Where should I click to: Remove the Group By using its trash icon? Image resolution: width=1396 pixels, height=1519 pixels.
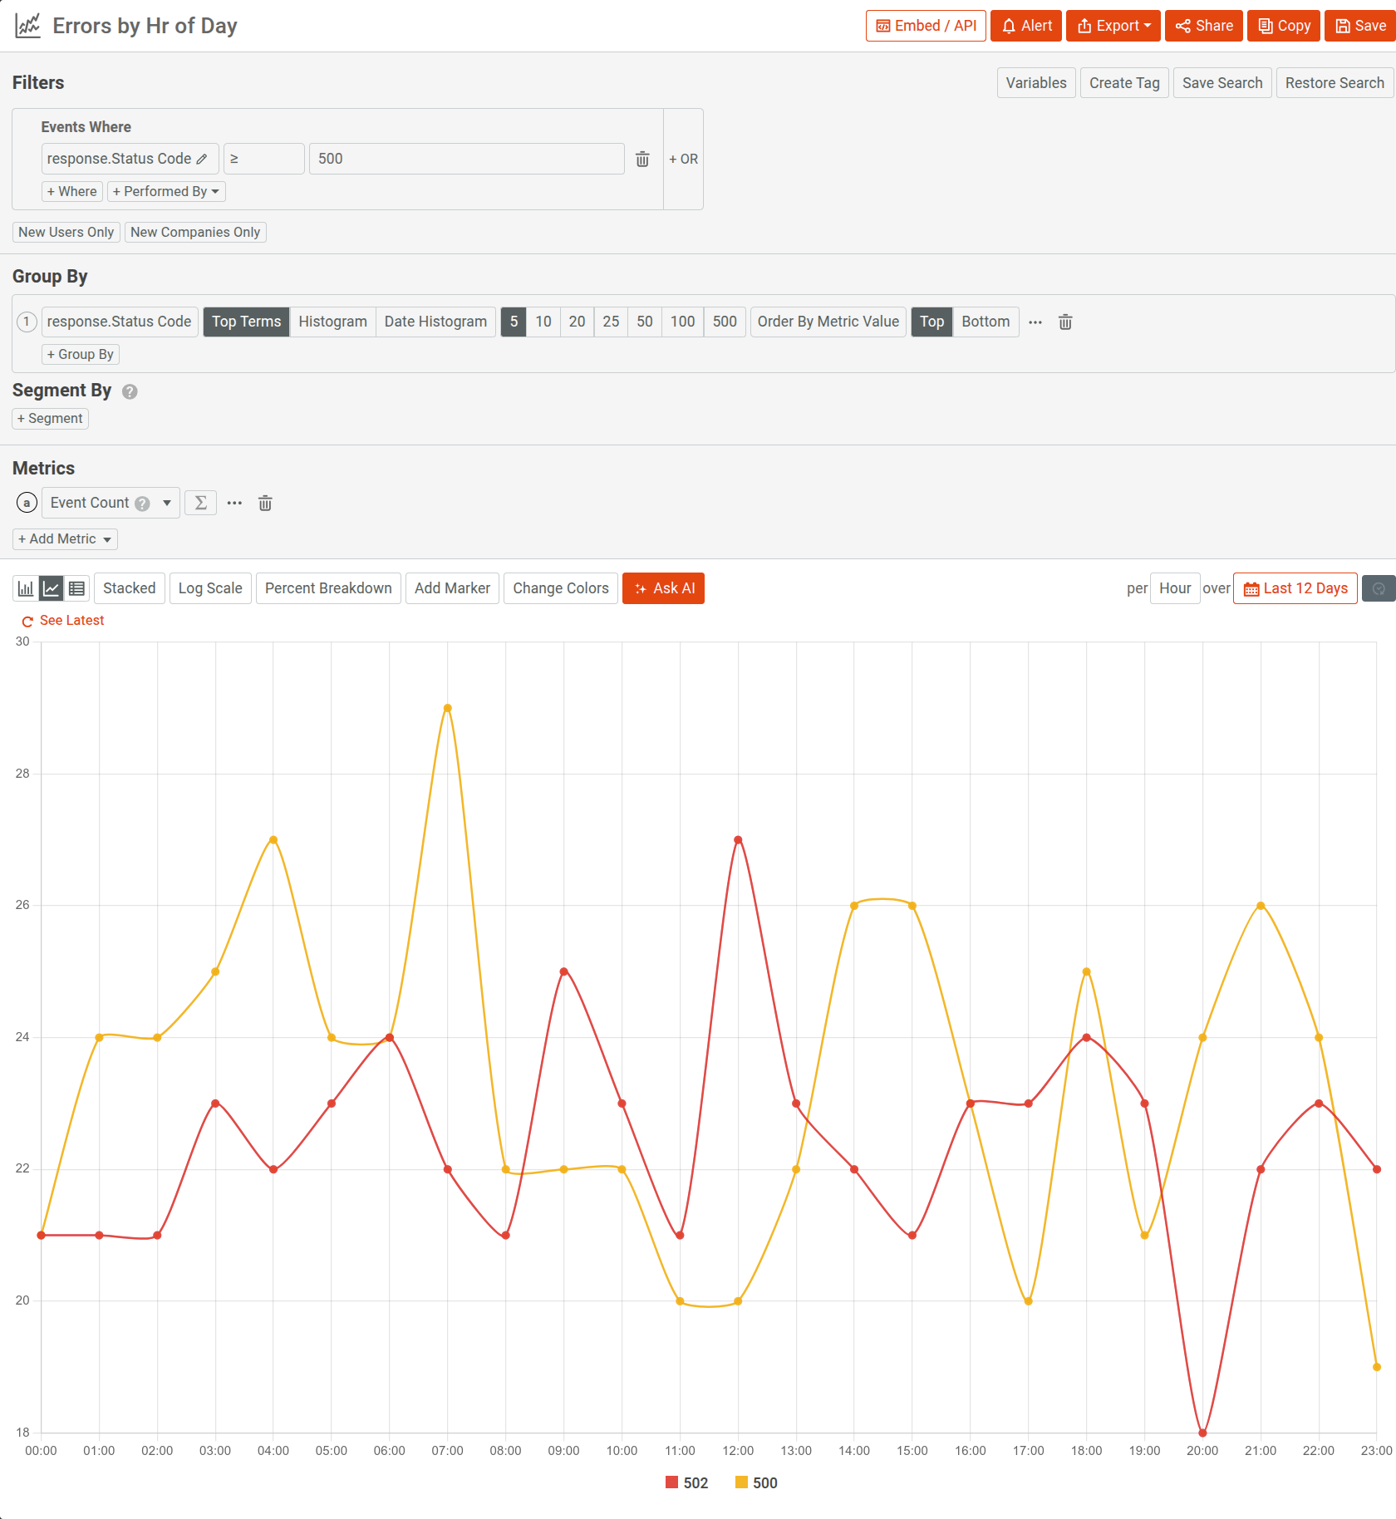pos(1065,322)
